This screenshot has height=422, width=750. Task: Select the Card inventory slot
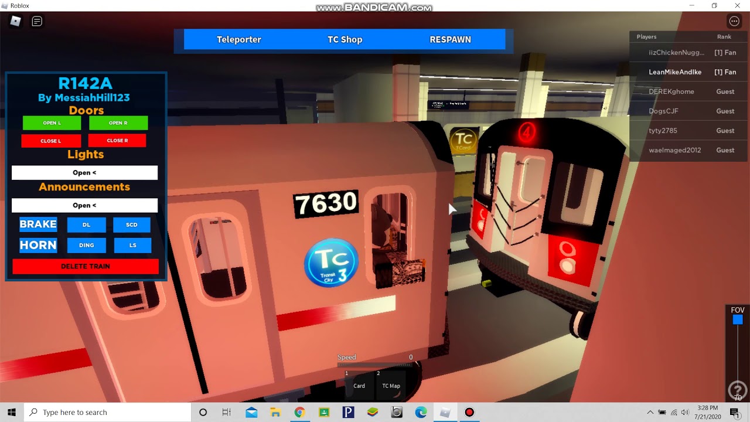pos(359,385)
